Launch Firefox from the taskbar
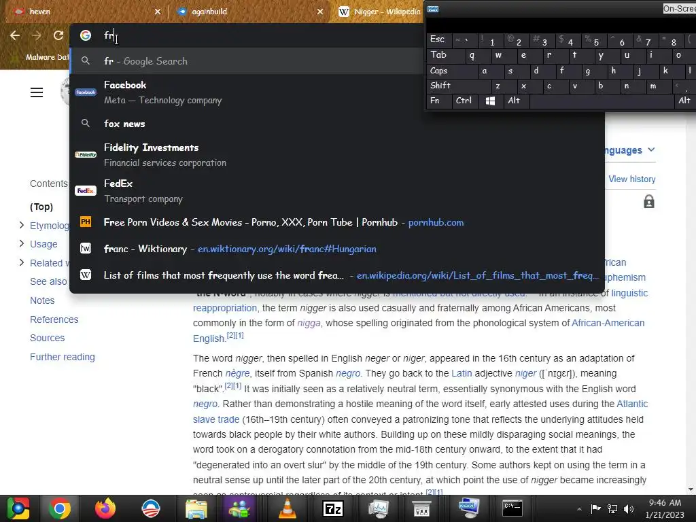The image size is (696, 522). point(105,508)
